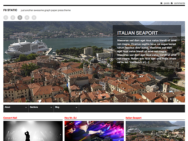
Task: Click the tagline 'just another awesome graph paper press theme'
Action: pos(46,10)
